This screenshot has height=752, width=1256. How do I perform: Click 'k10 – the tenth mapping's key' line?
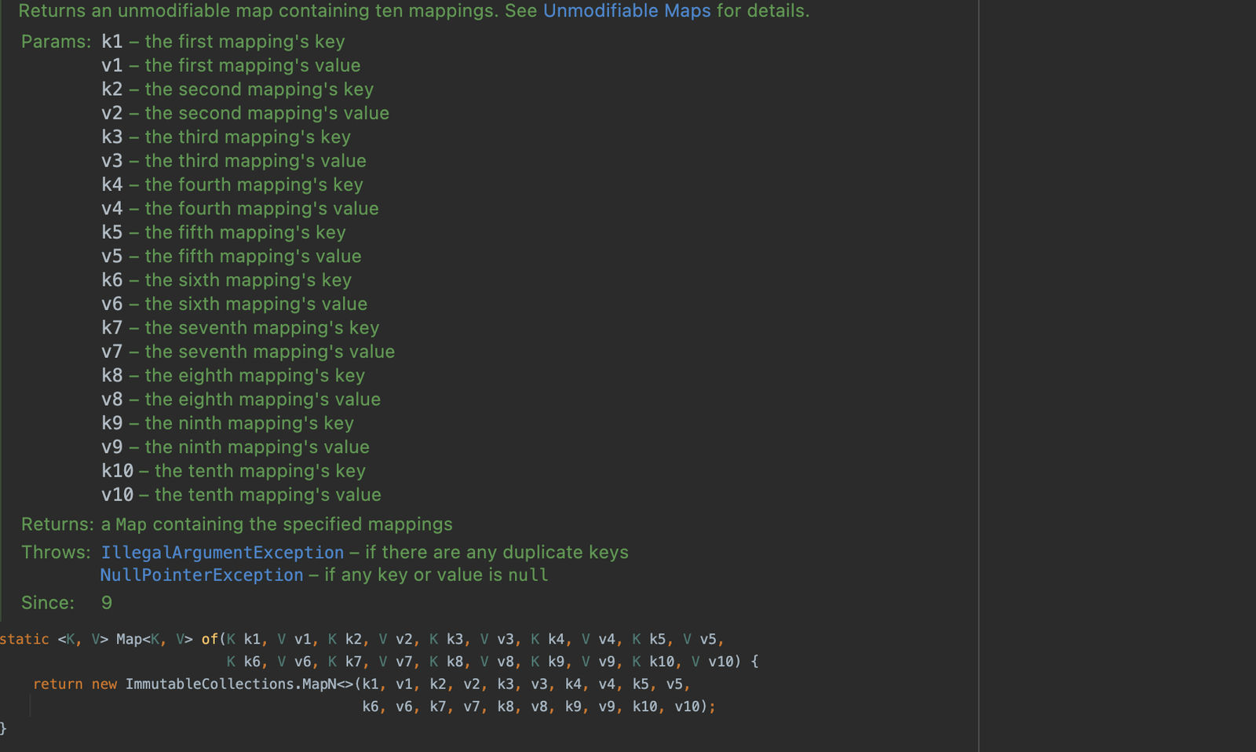click(x=233, y=471)
